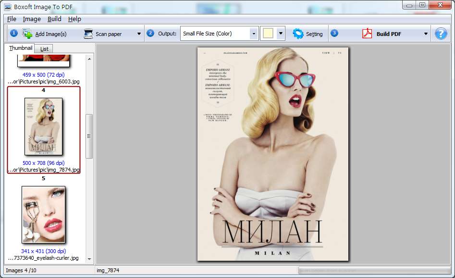Click the Setting gear icon
The height and width of the screenshot is (278, 455).
click(298, 34)
